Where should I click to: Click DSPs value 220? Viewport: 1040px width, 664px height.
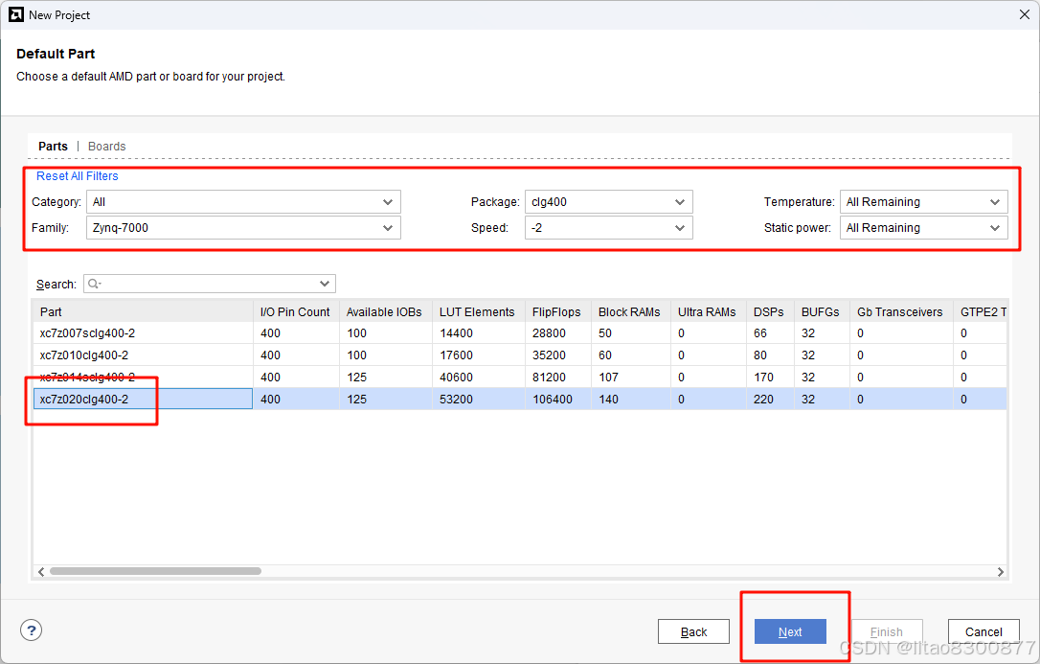[x=763, y=400]
